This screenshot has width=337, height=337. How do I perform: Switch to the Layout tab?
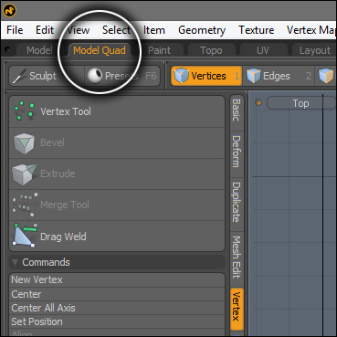[x=315, y=50]
